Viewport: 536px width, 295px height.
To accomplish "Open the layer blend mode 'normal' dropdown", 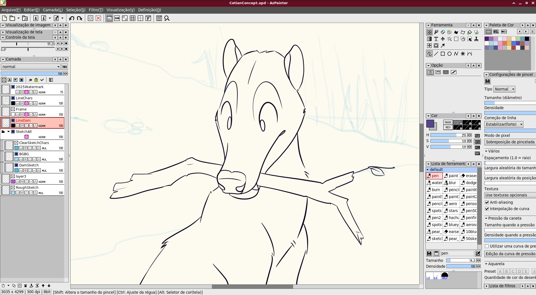I will point(31,67).
